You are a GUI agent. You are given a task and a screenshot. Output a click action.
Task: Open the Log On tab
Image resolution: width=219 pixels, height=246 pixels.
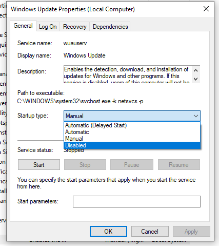48,27
